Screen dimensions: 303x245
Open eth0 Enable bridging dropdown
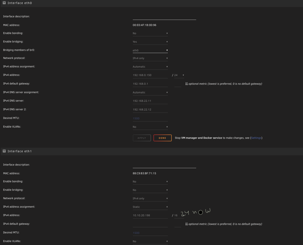coord(150,42)
